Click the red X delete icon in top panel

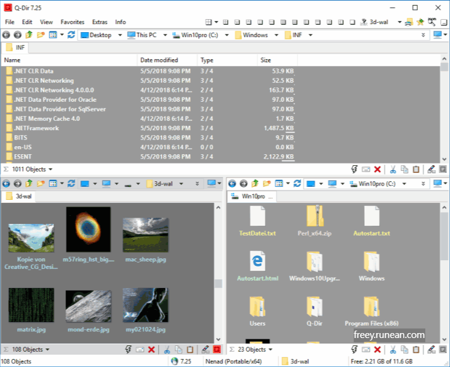coord(377,170)
